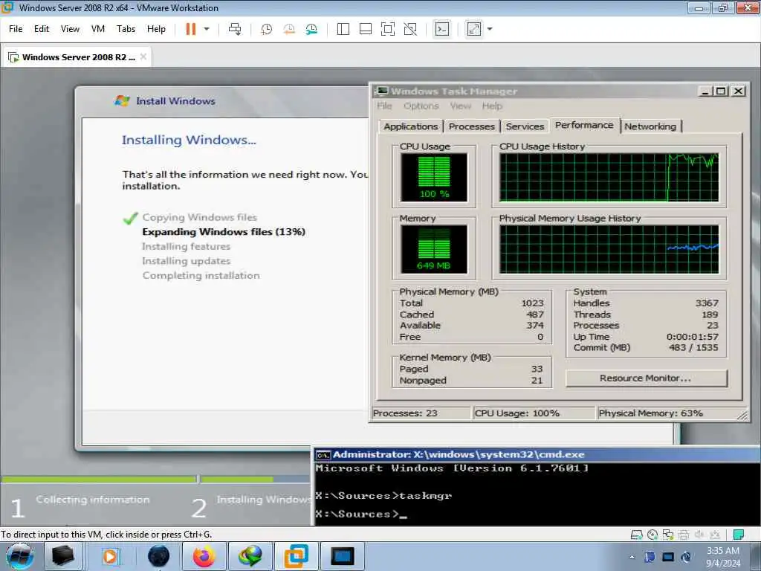Click the Send Ctrl+Alt+Del toolbar icon
This screenshot has height=571, width=761.
(235, 29)
